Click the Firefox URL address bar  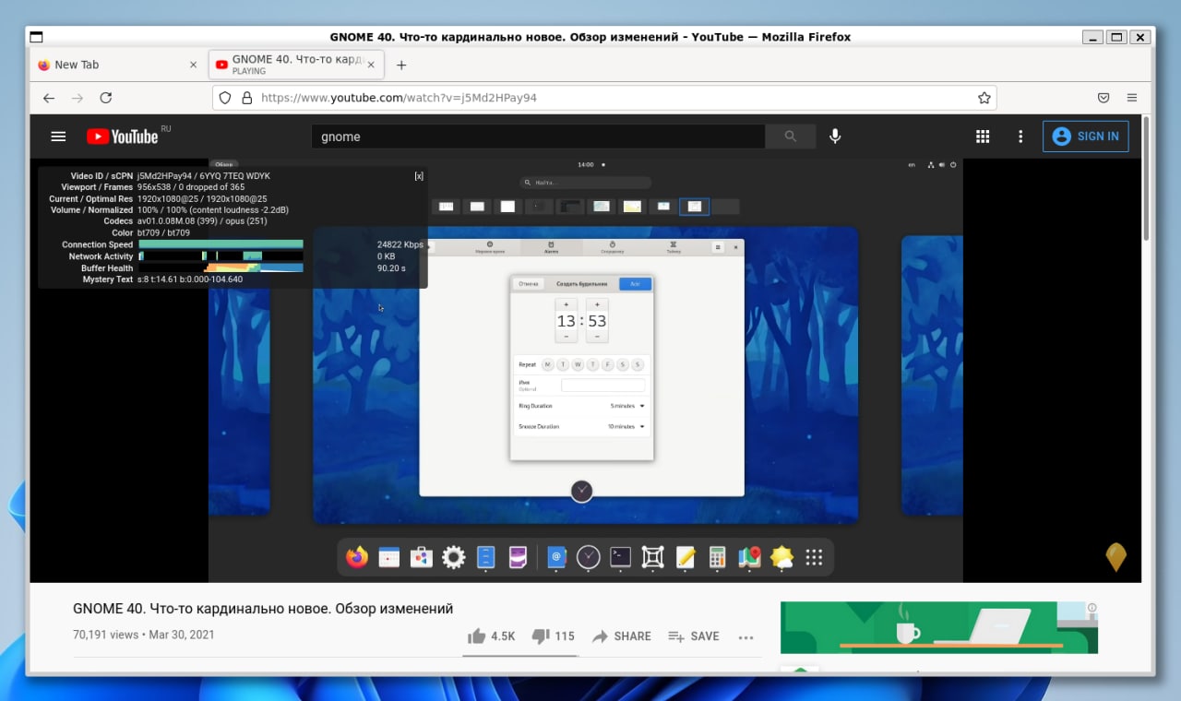click(x=604, y=98)
